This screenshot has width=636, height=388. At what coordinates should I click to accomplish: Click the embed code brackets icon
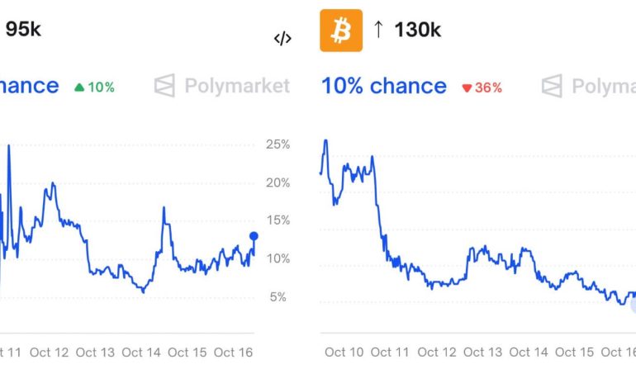(282, 39)
